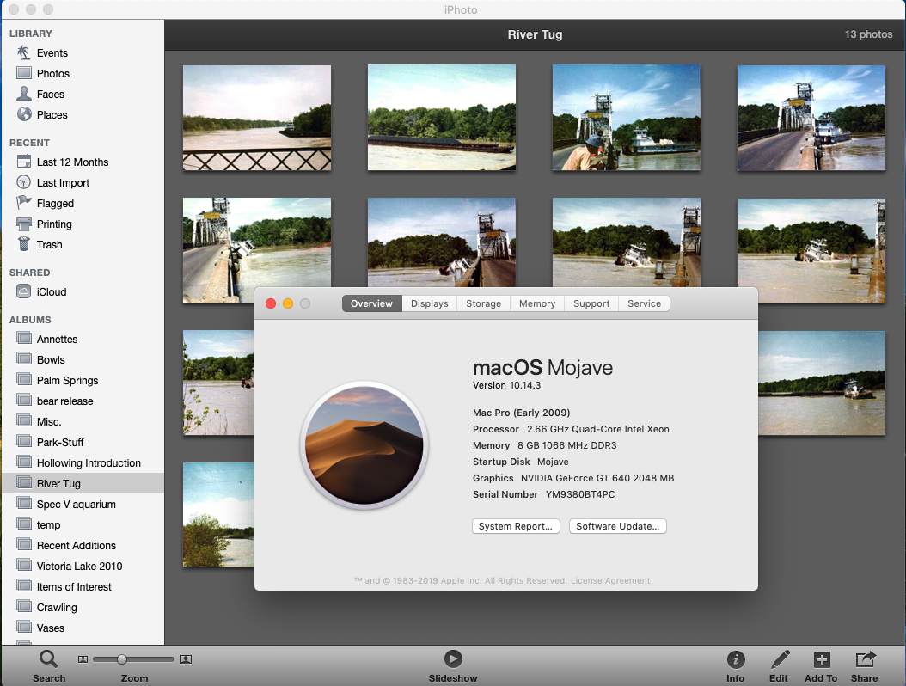This screenshot has width=906, height=686.
Task: Click the Add To plus button
Action: point(822,658)
